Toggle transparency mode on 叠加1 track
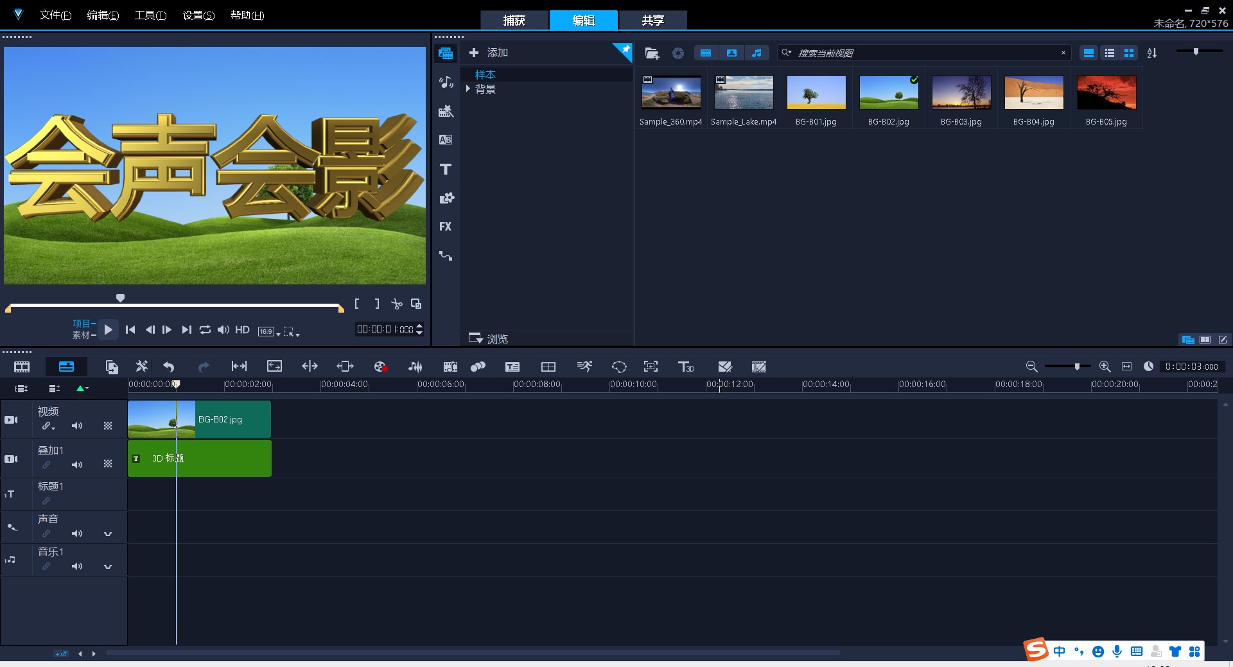Viewport: 1233px width, 667px height. (x=108, y=463)
